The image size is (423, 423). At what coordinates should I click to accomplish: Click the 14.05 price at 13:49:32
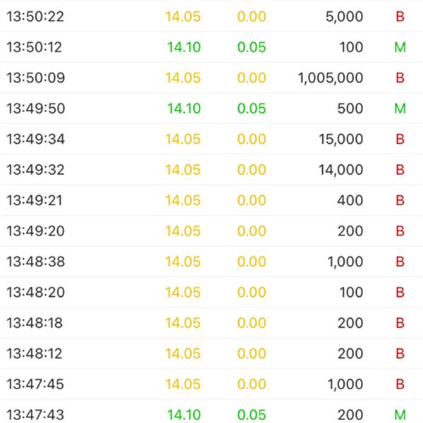tap(183, 169)
